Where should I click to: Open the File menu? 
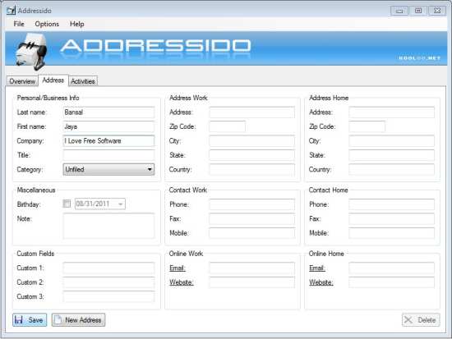tap(19, 24)
